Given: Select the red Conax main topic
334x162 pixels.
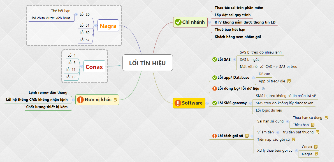Looking at the screenshot, I should pos(94,67).
